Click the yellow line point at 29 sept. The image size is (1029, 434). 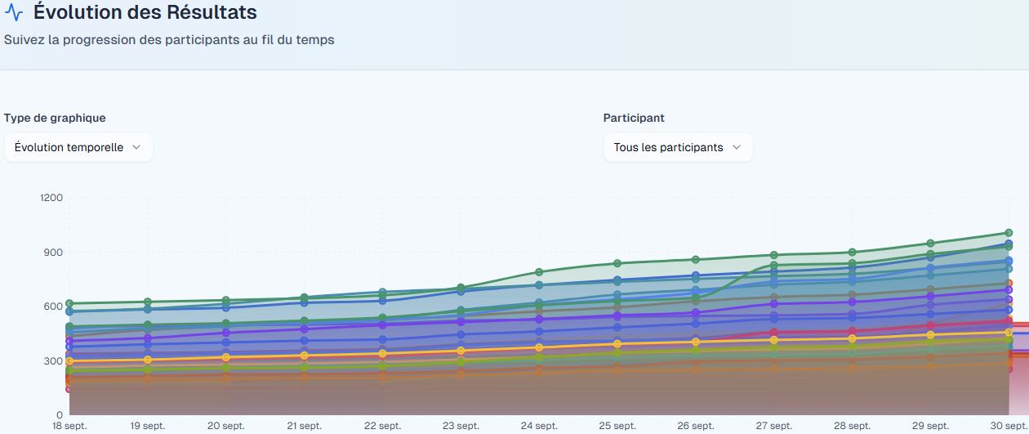pos(930,335)
